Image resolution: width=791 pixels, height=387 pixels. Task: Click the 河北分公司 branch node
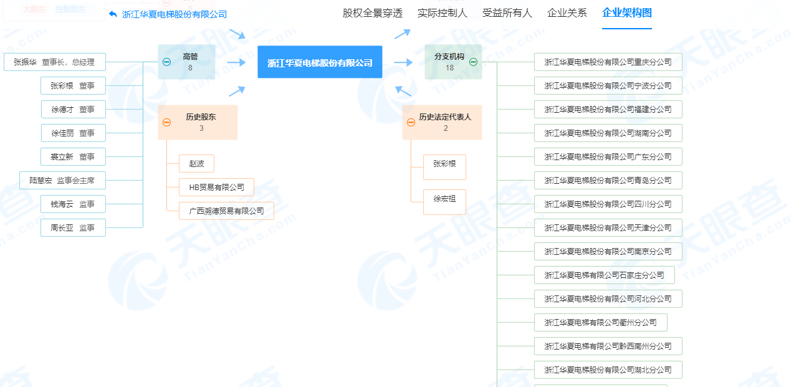pyautogui.click(x=608, y=299)
